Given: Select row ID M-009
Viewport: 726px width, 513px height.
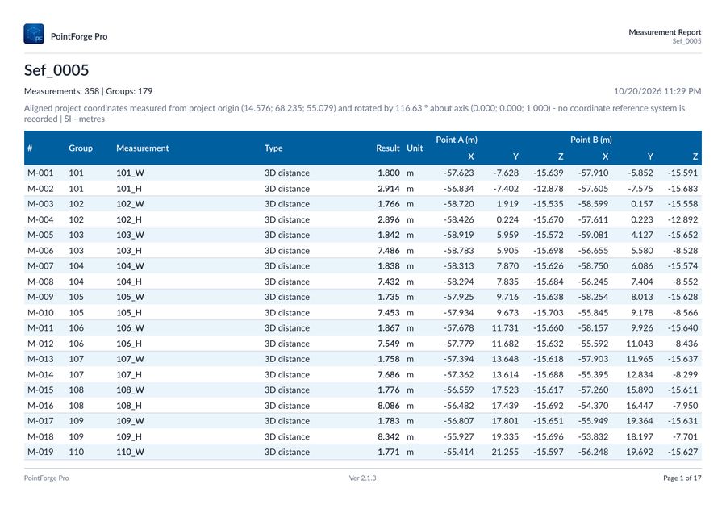Looking at the screenshot, I should tap(40, 298).
